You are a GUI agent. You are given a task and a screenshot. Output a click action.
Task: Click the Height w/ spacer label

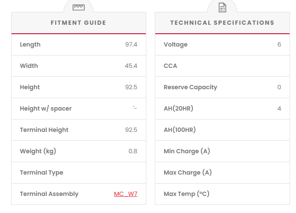pos(46,108)
